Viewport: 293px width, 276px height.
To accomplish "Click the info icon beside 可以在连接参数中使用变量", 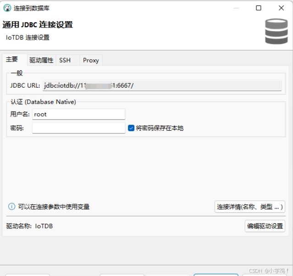I will click(x=11, y=207).
